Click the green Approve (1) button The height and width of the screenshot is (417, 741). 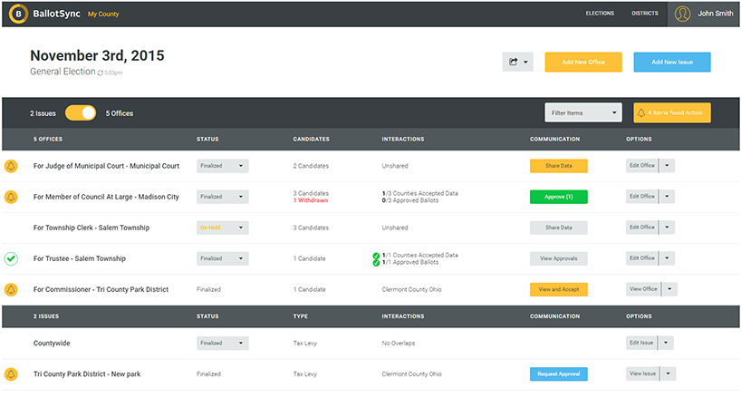click(x=558, y=197)
